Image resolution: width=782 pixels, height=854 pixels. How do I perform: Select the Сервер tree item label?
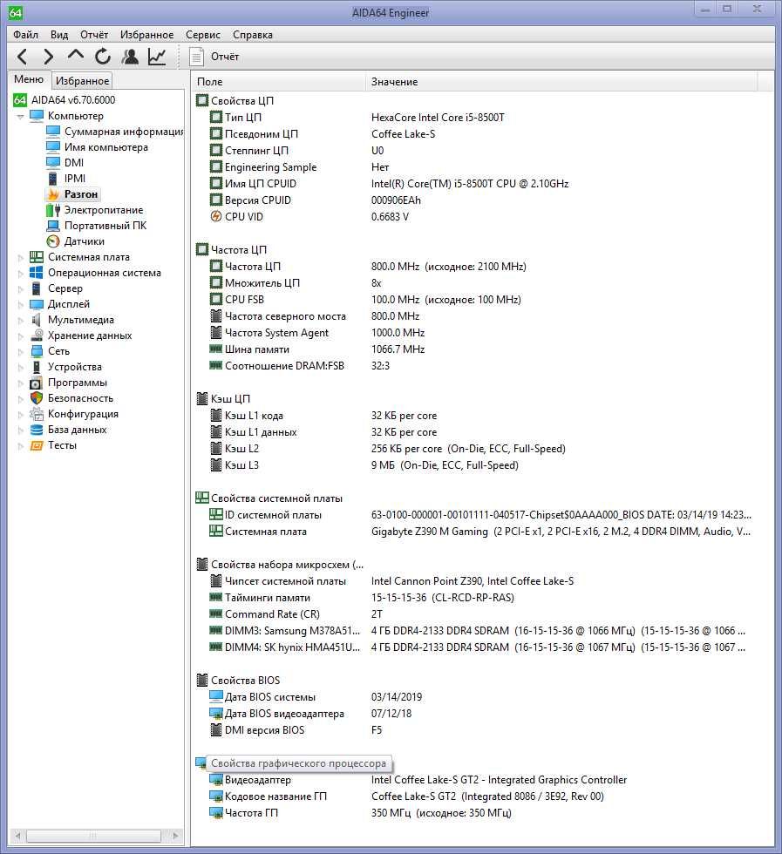click(65, 288)
